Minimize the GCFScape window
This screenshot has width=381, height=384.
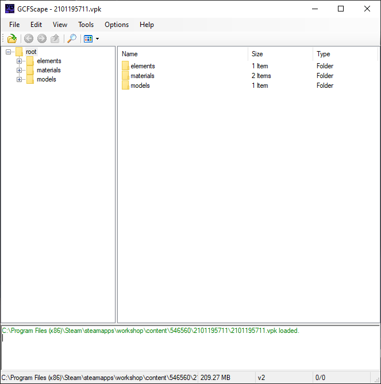pos(315,9)
